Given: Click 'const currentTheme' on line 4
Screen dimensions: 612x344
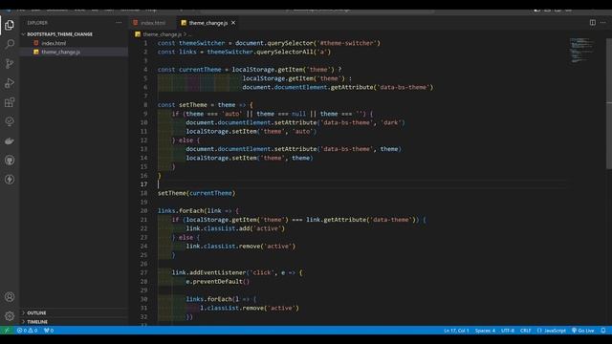Looking at the screenshot, I should click(189, 70).
